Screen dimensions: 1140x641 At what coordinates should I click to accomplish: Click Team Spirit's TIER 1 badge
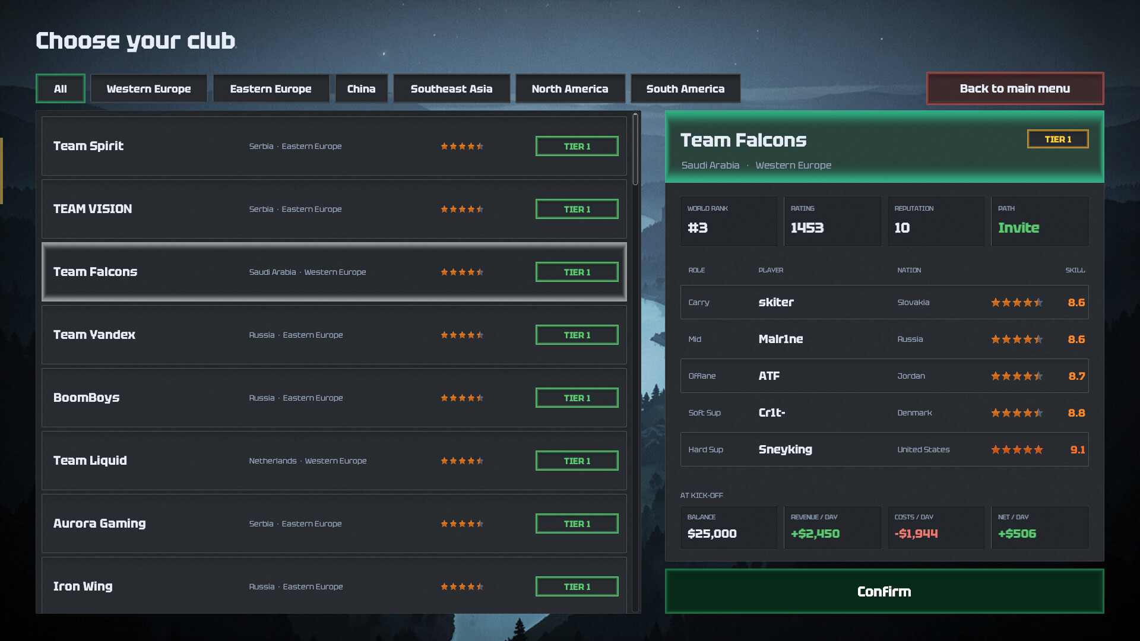click(577, 146)
